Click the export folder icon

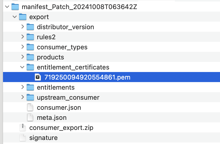23,17
